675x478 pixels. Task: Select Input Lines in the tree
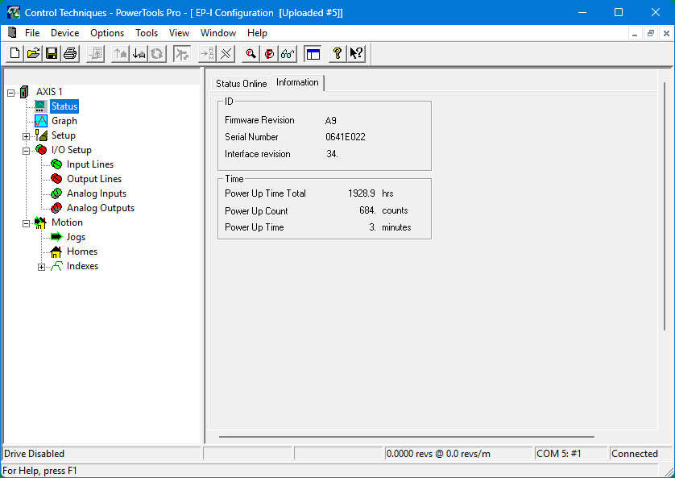[x=90, y=164]
